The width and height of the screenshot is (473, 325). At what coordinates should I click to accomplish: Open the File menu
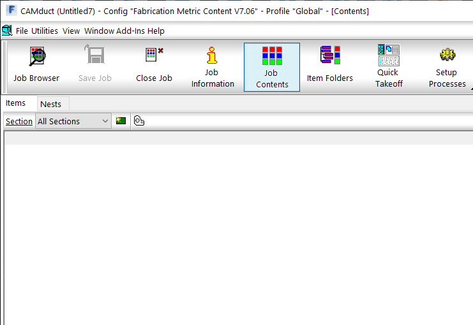22,31
